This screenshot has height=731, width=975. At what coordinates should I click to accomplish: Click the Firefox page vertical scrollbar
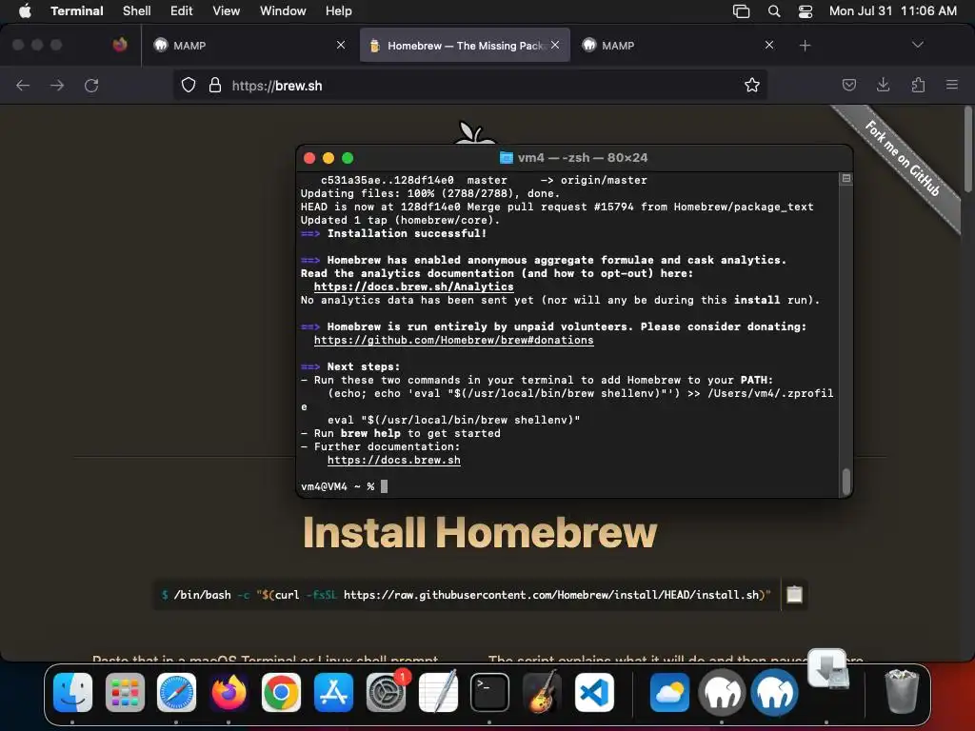(967, 149)
